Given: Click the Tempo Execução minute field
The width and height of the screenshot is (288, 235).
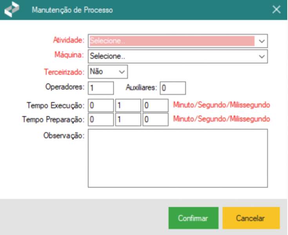Looking at the screenshot, I should [101, 106].
